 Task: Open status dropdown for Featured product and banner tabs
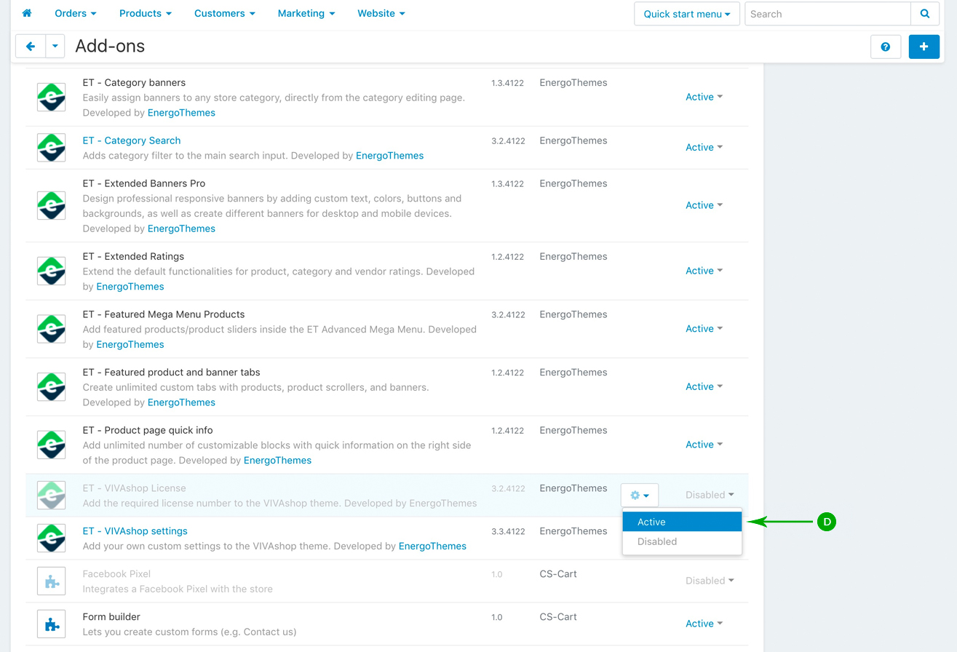tap(704, 386)
